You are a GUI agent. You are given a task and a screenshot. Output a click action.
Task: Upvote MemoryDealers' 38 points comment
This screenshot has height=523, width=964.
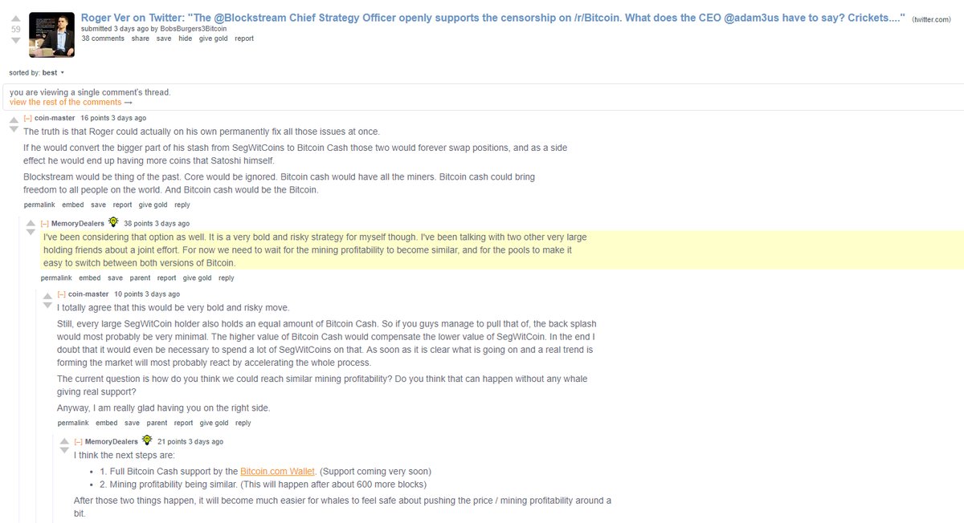(x=31, y=225)
